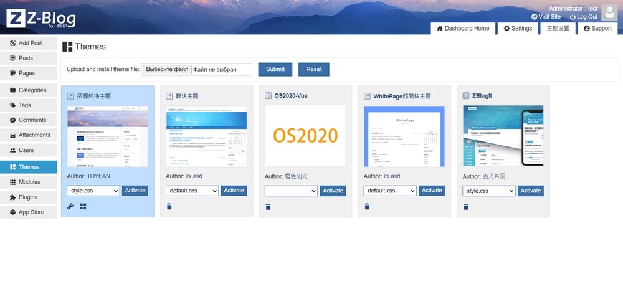Screen dimensions: 623x304
Task: Click the grid icon under the TOYEAN theme
Action: click(x=83, y=206)
